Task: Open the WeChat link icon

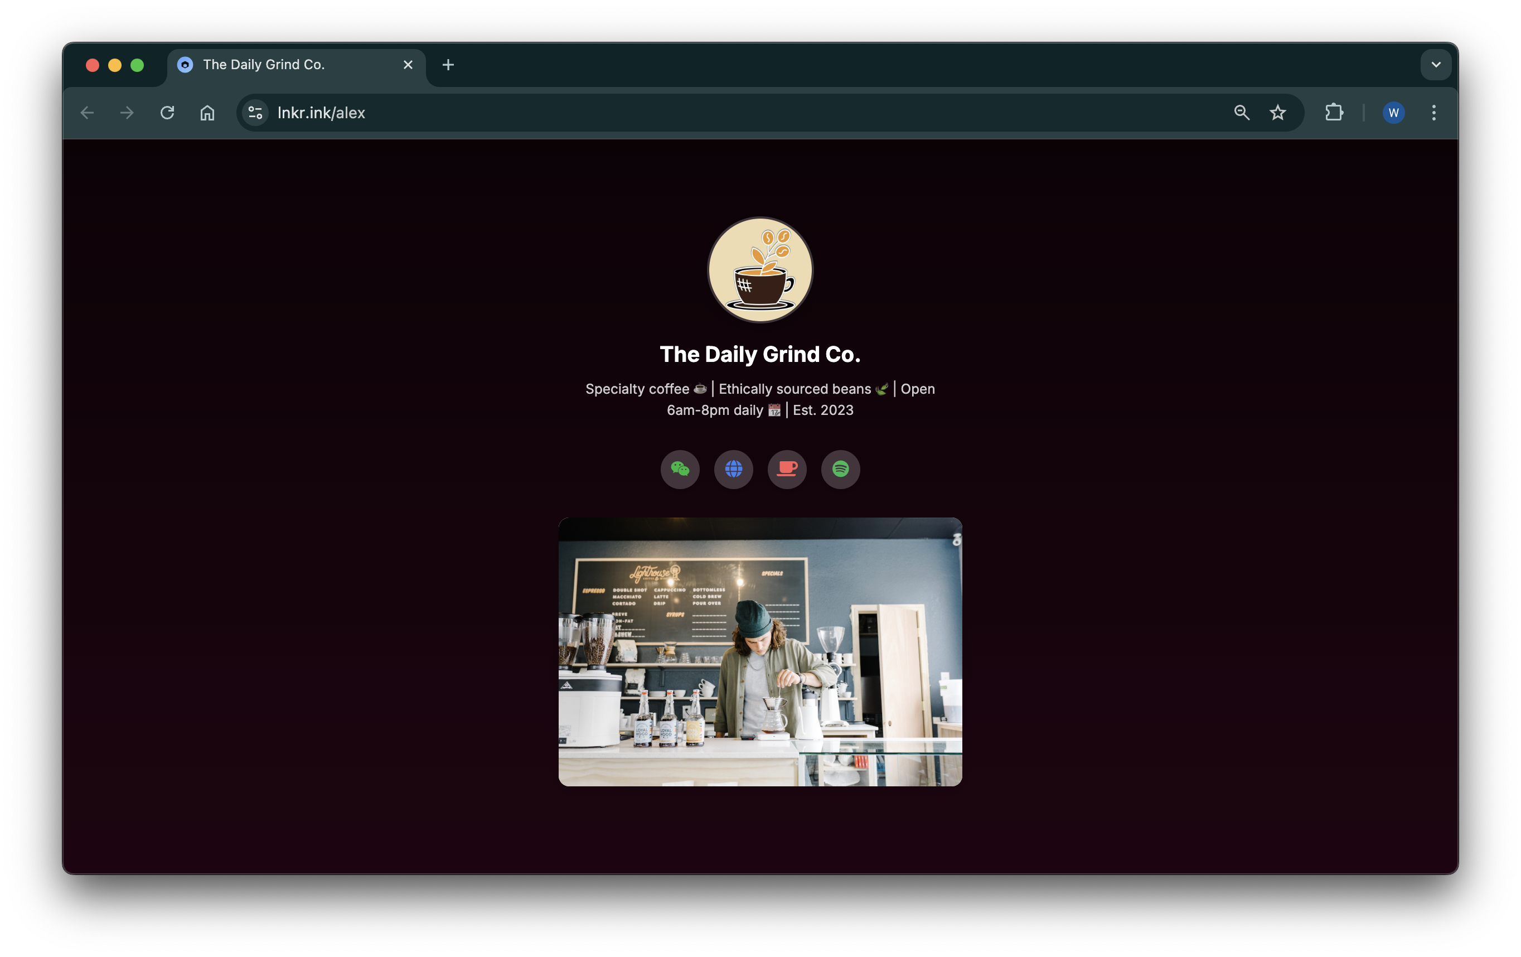Action: [x=680, y=470]
